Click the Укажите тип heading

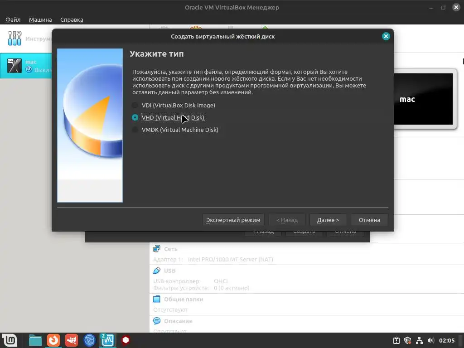[156, 54]
